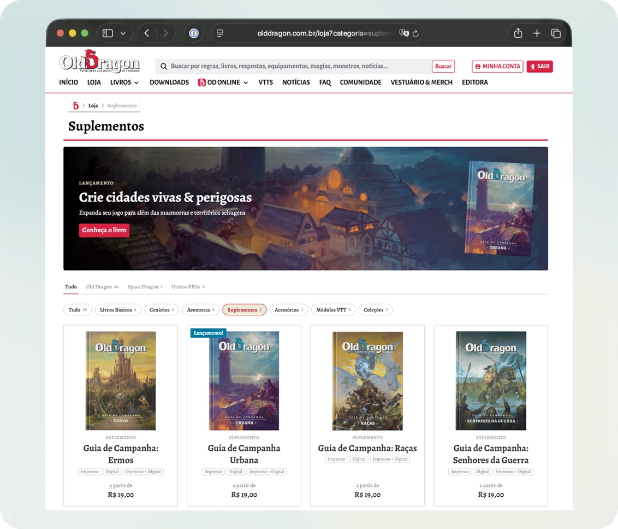
Task: Toggle Safari sidebar icon
Action: coord(108,33)
